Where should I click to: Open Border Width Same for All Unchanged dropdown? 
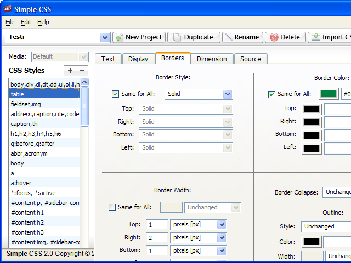[x=213, y=208]
